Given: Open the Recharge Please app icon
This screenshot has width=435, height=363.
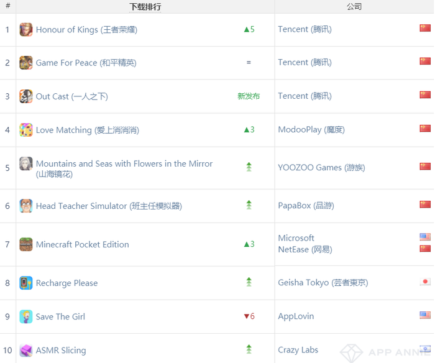Looking at the screenshot, I should pos(26,283).
